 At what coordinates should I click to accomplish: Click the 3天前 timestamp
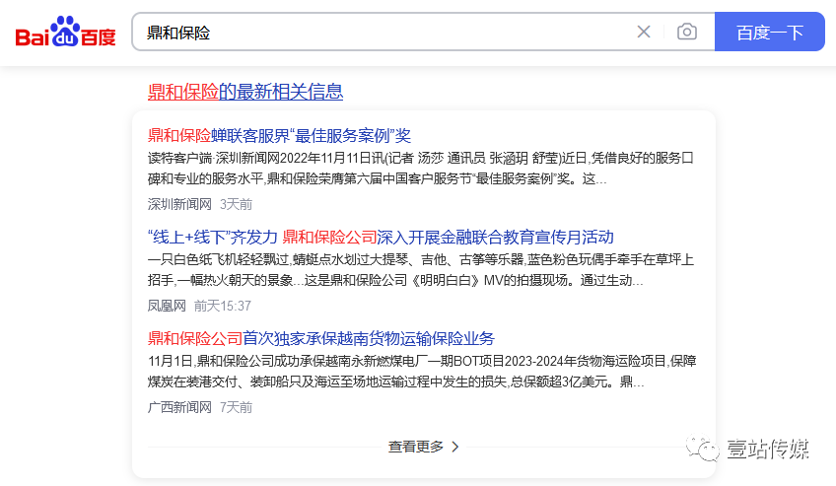tap(237, 204)
